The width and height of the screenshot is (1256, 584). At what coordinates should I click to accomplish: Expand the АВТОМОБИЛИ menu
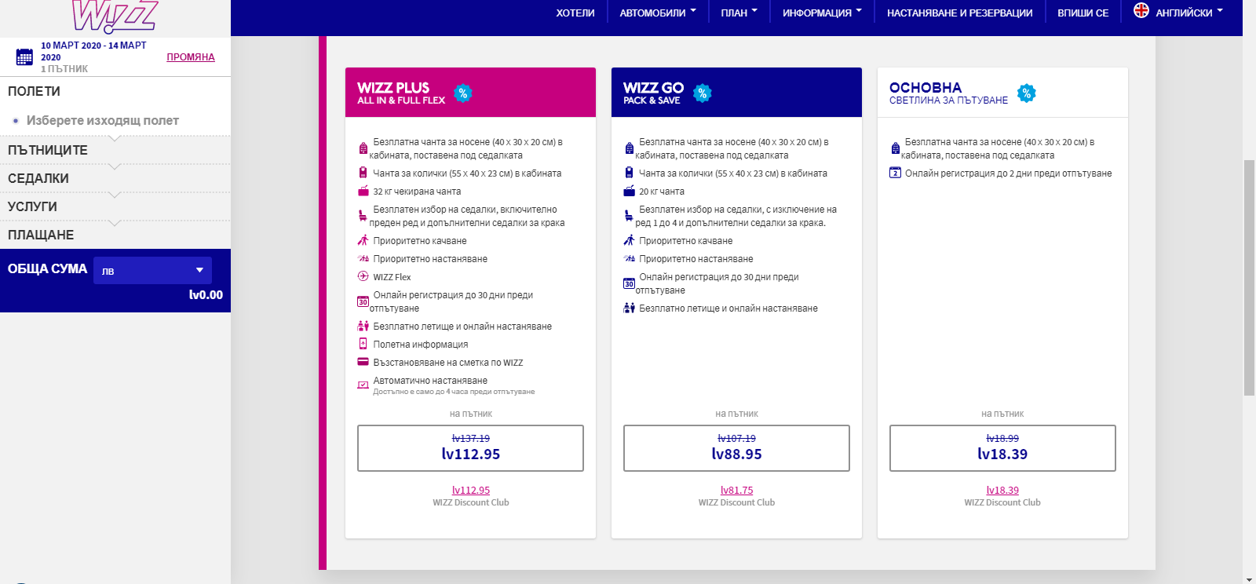tap(657, 13)
